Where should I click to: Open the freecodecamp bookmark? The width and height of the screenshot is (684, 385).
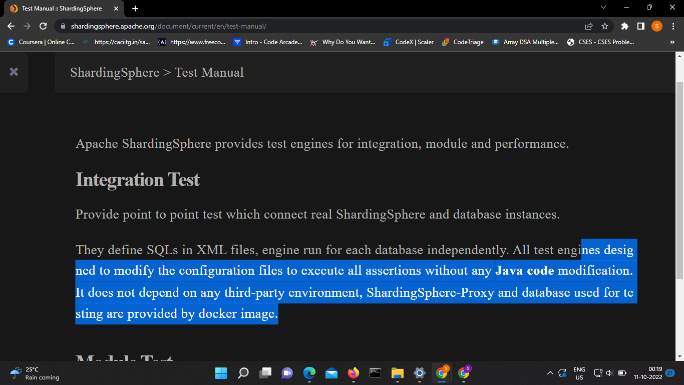[x=192, y=42]
